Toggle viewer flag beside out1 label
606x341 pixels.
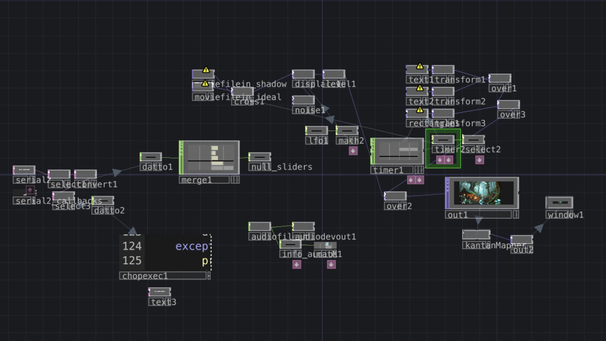pos(514,215)
